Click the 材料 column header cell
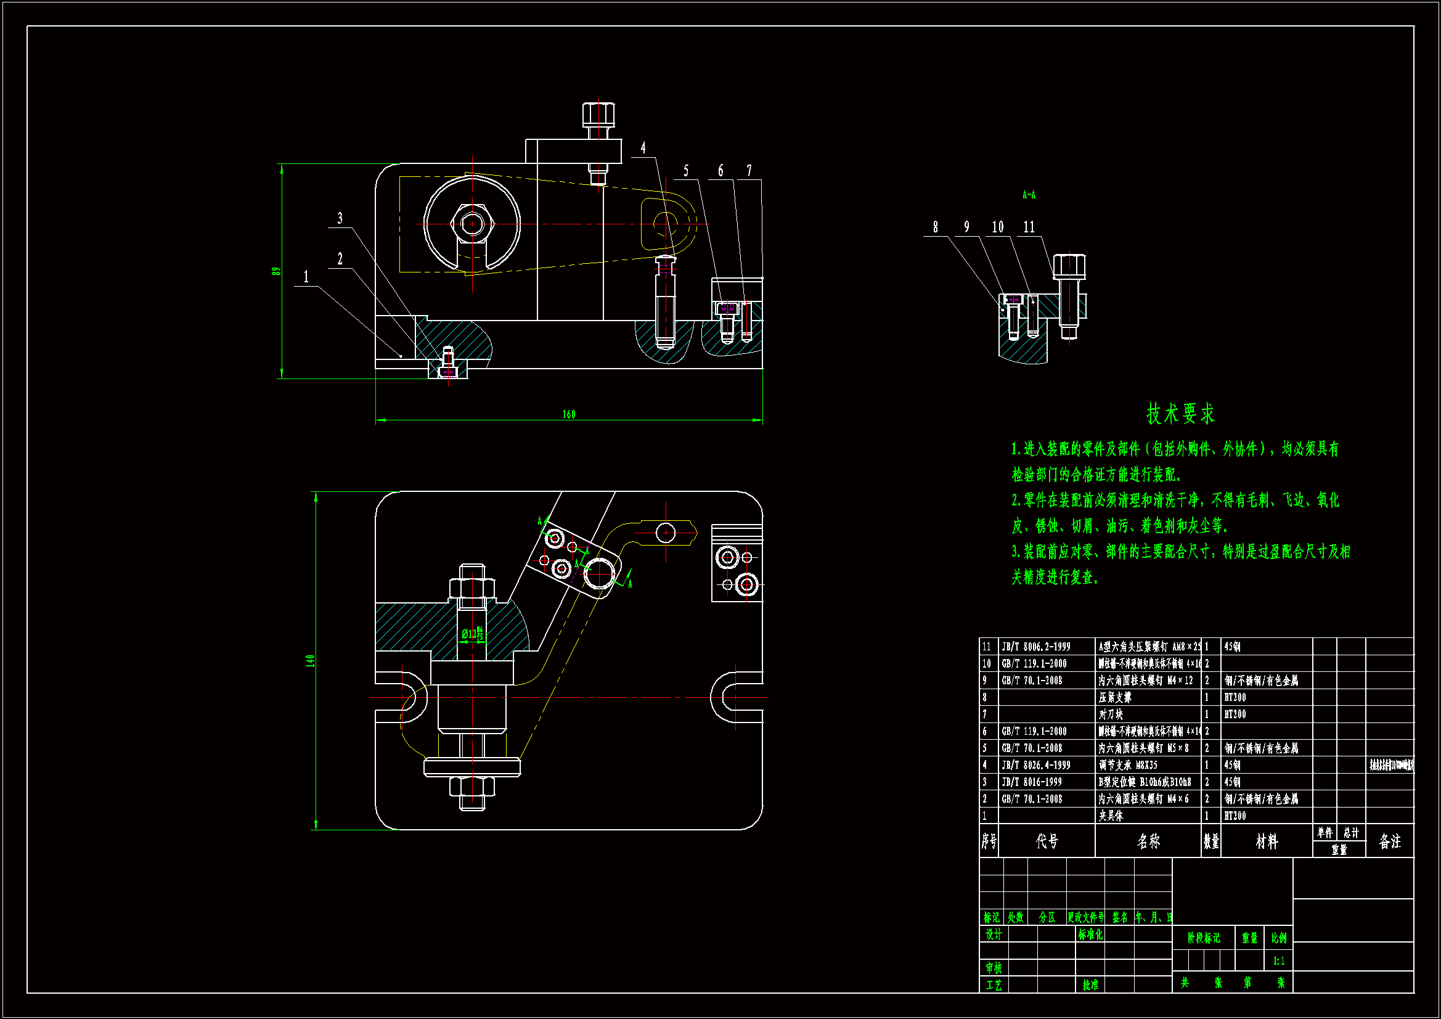1441x1019 pixels. (1267, 841)
